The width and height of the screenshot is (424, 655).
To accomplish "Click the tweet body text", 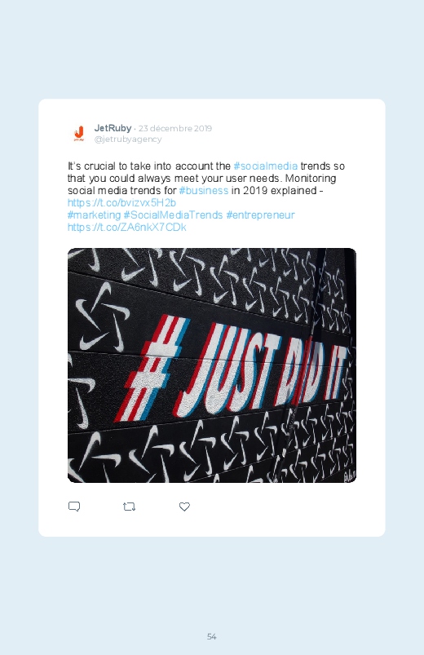I will click(206, 197).
